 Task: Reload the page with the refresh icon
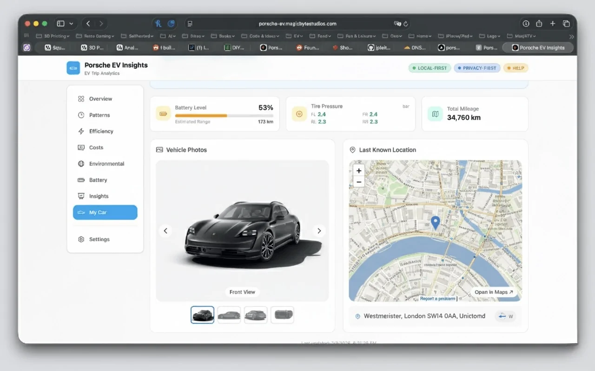406,24
